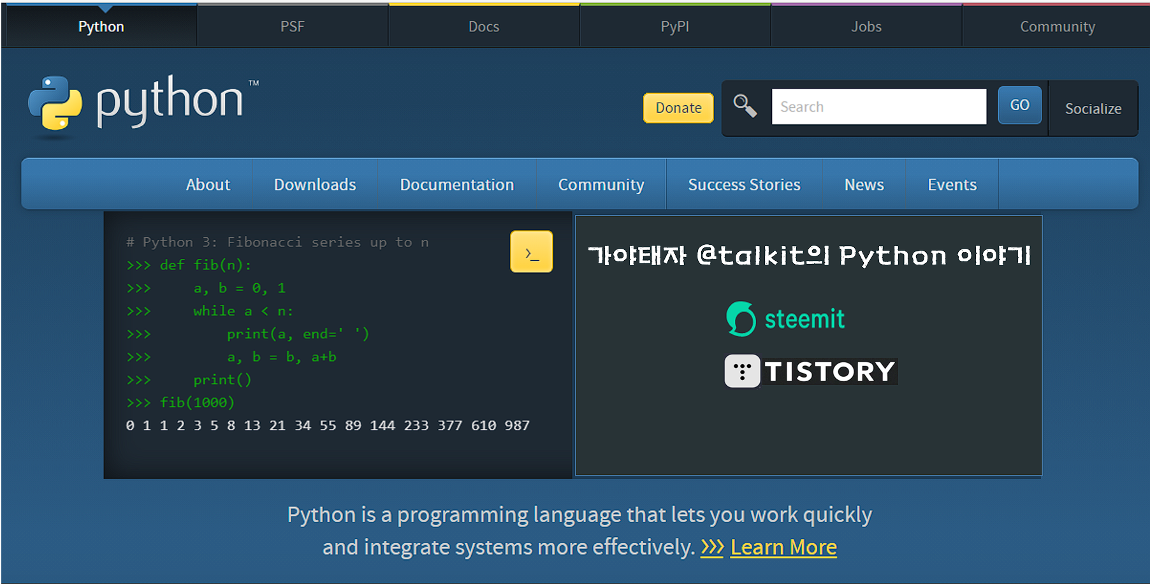The width and height of the screenshot is (1150, 586).
Task: Click the 'print(a, end=' ')' code line
Action: tap(248, 333)
